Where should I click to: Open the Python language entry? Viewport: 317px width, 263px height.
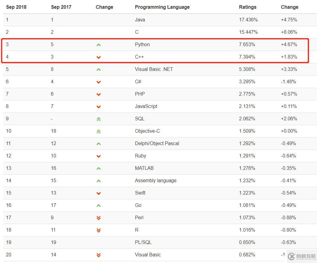[x=142, y=44]
